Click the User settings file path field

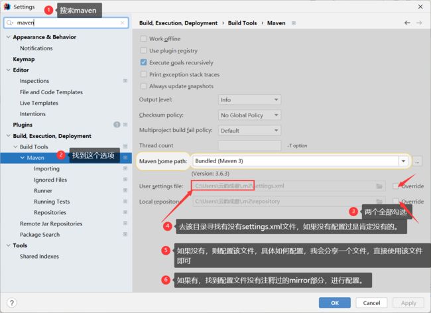(288, 186)
